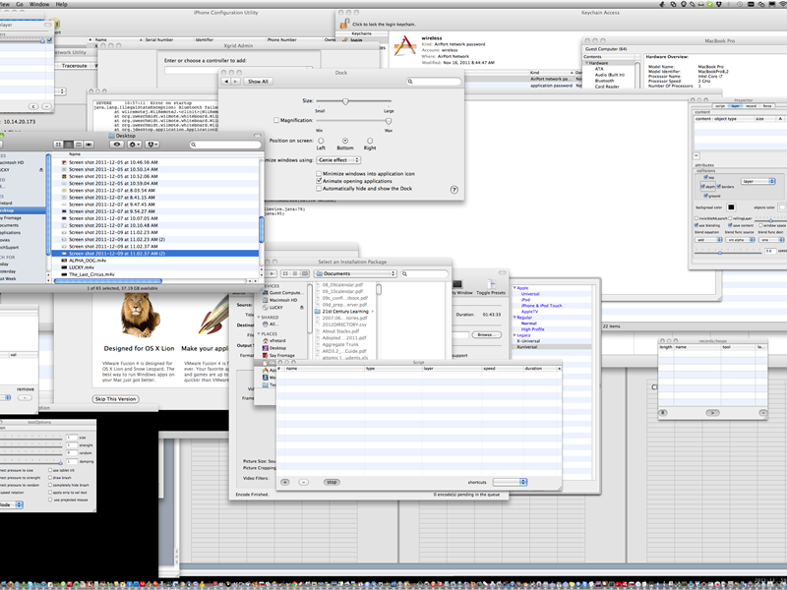Screen dimensions: 787x590
Task: Open the Genie effect dropdown menu
Action: (x=339, y=160)
